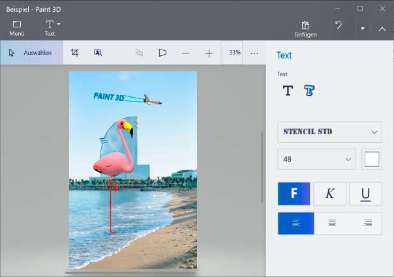This screenshot has width=394, height=277.
Task: Zoom in with the plus button
Action: [x=209, y=53]
